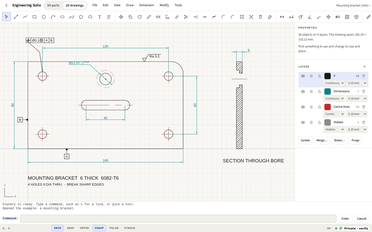Open the Dimension menu
The height and width of the screenshot is (232, 372).
[146, 5]
